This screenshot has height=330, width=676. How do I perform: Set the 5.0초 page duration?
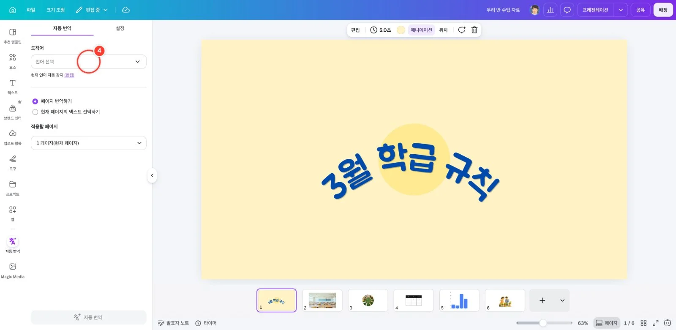[x=381, y=30]
